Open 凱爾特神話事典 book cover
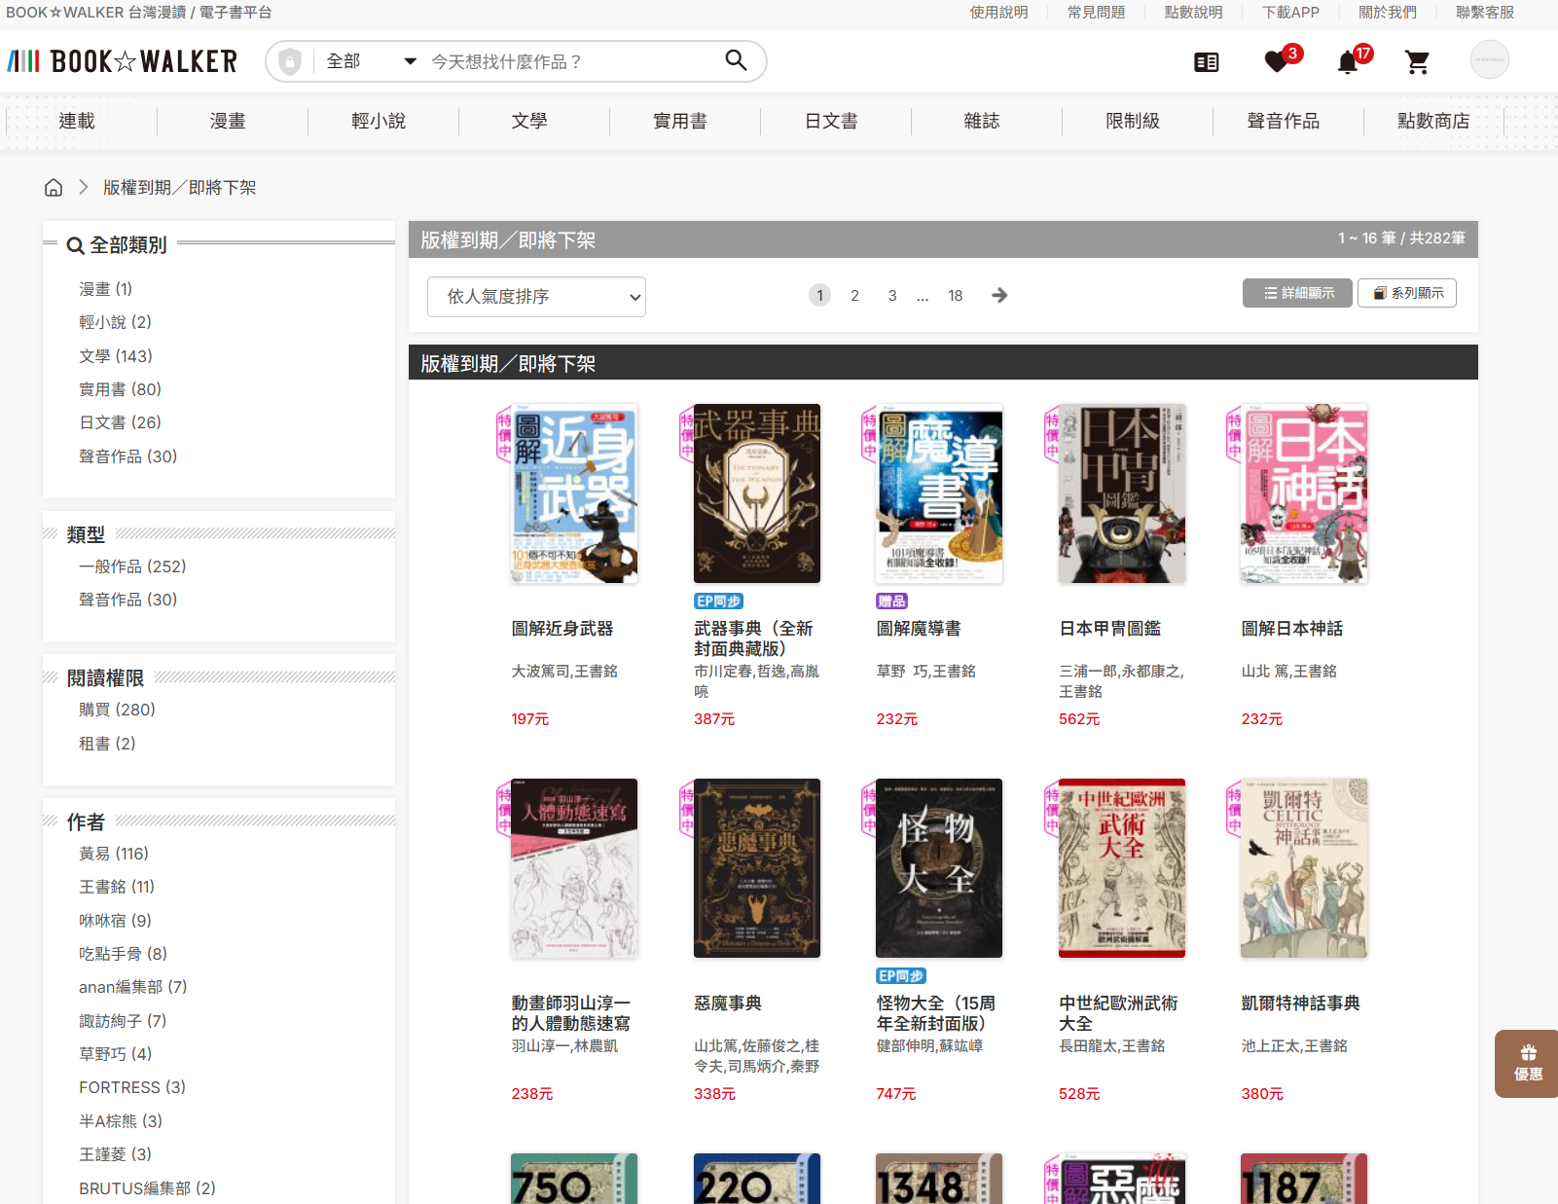Screen dimensions: 1558x1204 1304,868
